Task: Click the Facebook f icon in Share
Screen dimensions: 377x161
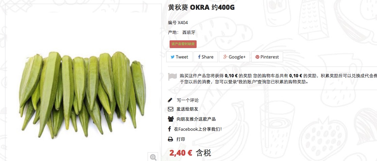Action: 199,57
